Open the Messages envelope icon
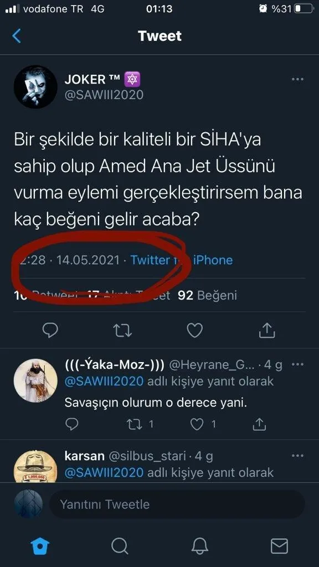Screen dimensions: 319x567 point(279,545)
